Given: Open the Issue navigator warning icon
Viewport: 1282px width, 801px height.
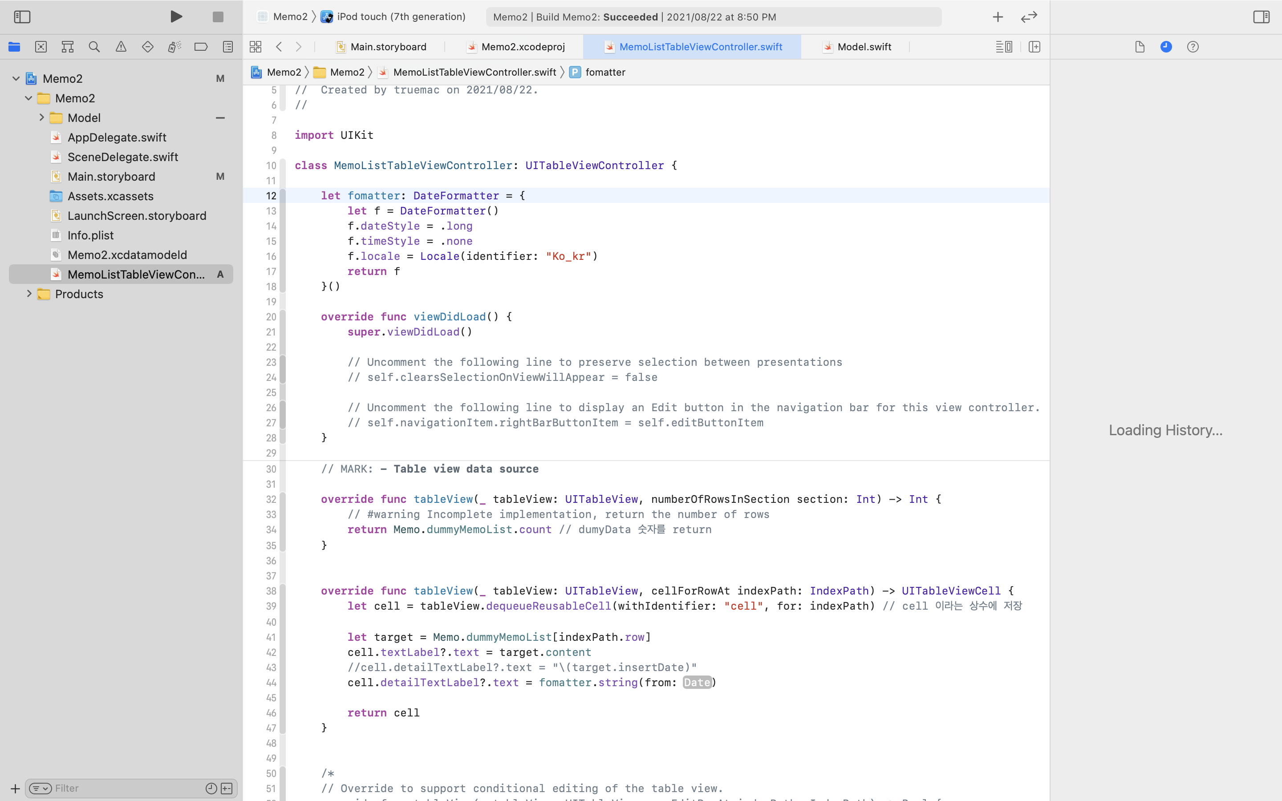Looking at the screenshot, I should [x=121, y=47].
